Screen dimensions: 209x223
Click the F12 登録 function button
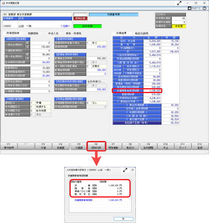click(x=200, y=146)
